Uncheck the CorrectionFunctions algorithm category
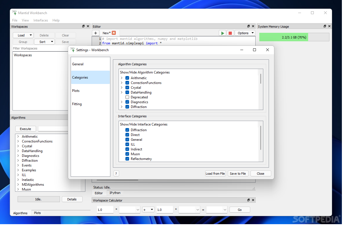345x227 pixels. (127, 83)
